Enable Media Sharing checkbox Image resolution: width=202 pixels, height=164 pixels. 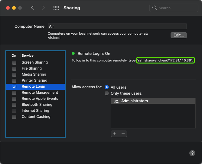(x=14, y=75)
